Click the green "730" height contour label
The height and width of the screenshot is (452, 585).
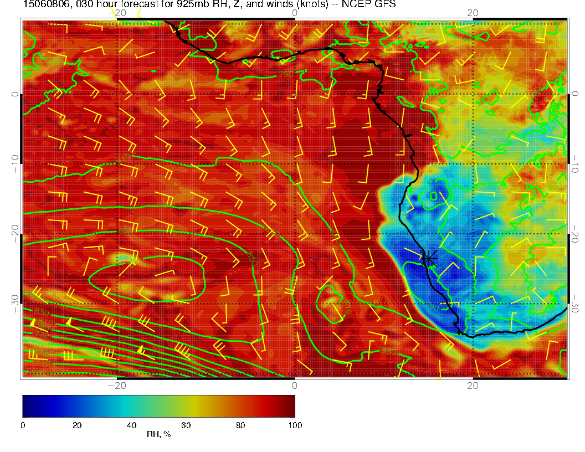[45, 352]
